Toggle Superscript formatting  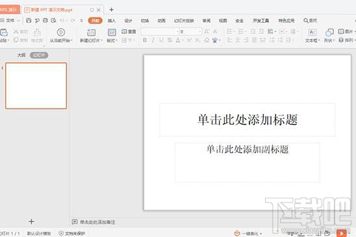point(189,40)
